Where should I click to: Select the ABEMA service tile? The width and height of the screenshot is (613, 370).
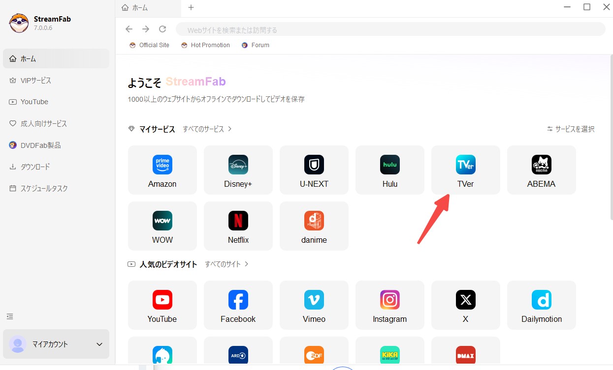(541, 170)
